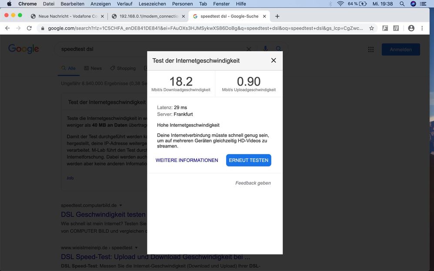Switch to the Neue Nachricht - Vodafone tab

[x=67, y=17]
